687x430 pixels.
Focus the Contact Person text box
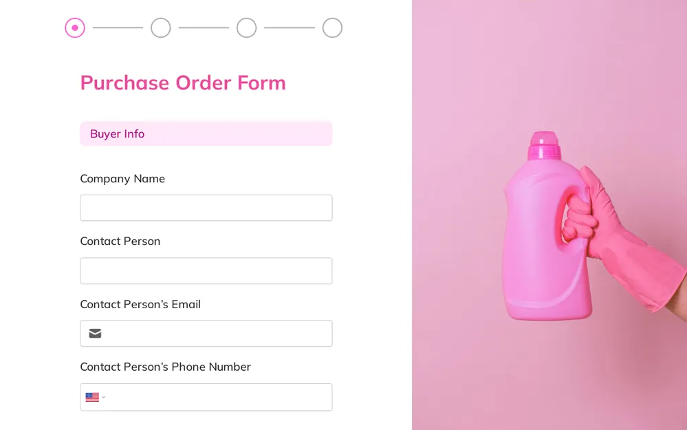tap(206, 271)
